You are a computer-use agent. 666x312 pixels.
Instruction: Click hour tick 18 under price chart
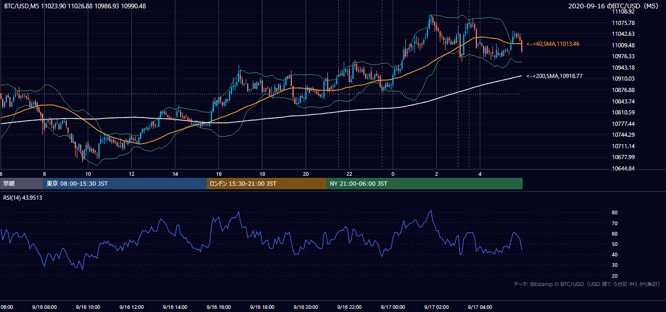click(262, 174)
